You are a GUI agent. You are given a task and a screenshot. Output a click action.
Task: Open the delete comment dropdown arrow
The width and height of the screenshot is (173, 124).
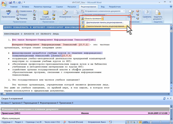tap(56, 11)
